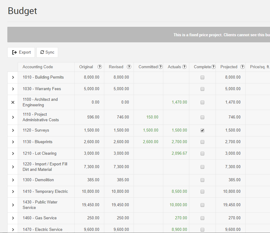Expand the 1410 Temporary Electric row
Image resolution: width=270 pixels, height=233 pixels.
click(13, 192)
